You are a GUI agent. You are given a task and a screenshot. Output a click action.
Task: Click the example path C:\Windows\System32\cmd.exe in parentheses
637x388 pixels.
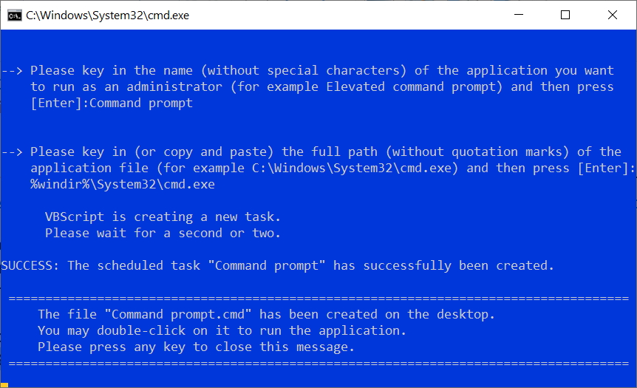tap(352, 169)
